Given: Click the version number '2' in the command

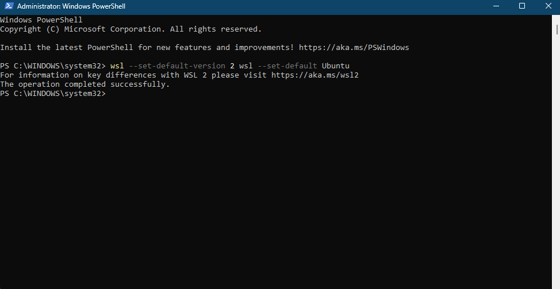Looking at the screenshot, I should pos(232,66).
